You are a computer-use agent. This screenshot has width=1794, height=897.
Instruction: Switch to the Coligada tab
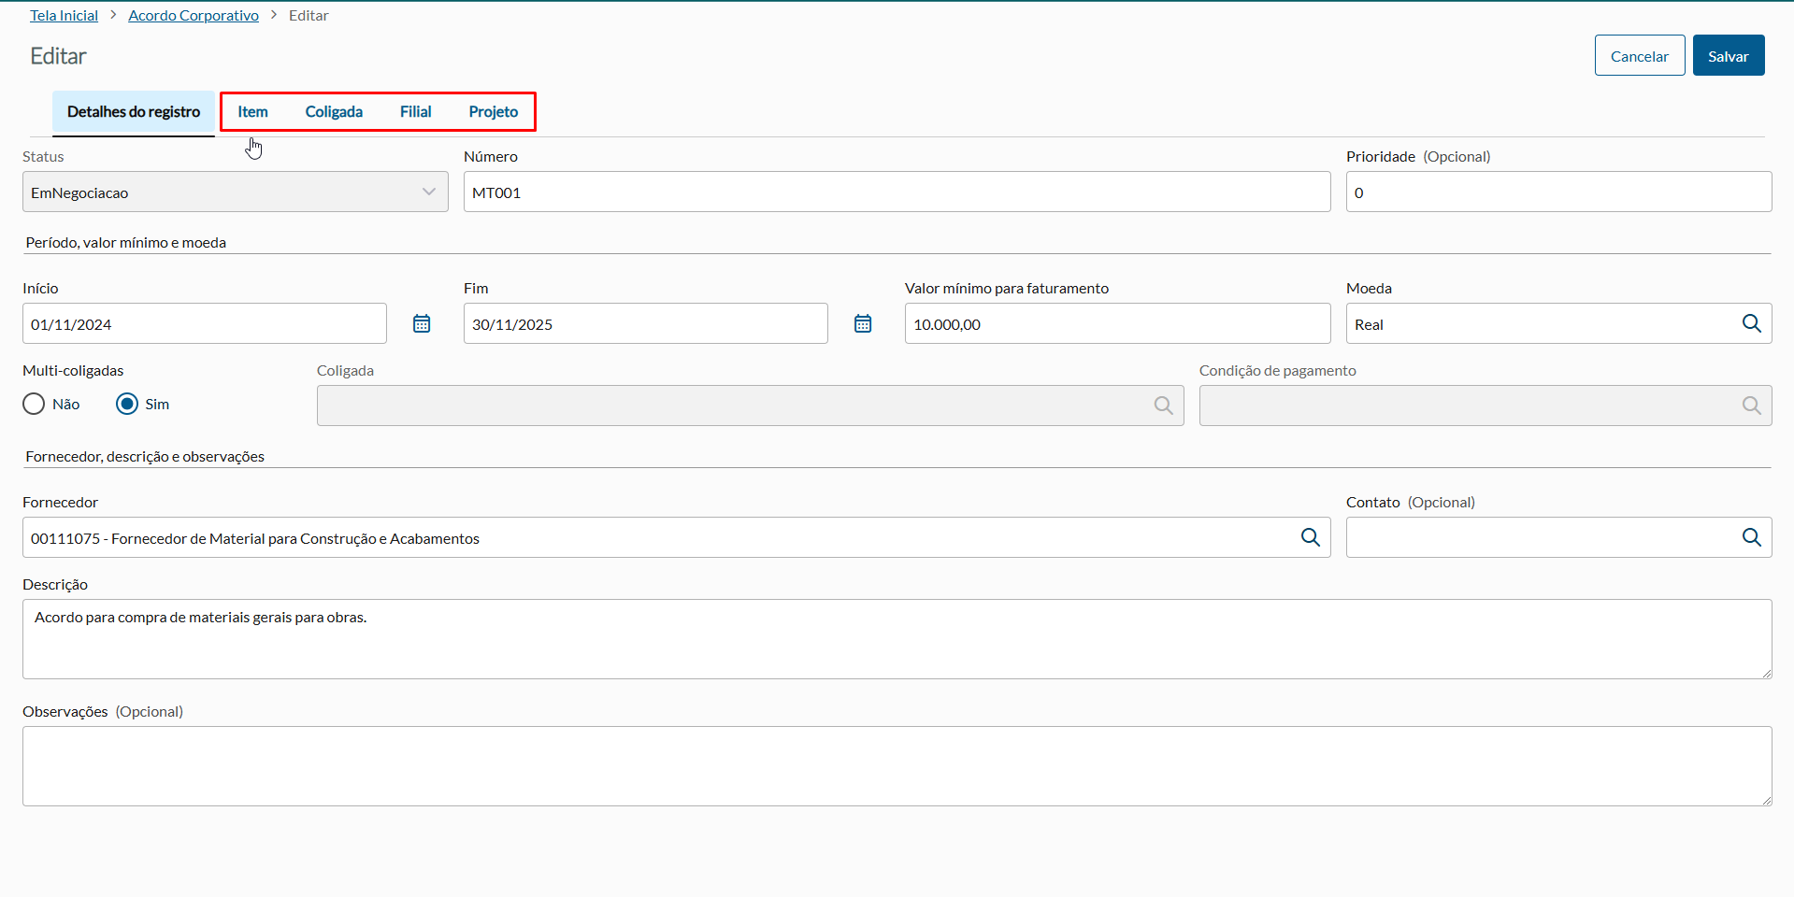point(334,112)
